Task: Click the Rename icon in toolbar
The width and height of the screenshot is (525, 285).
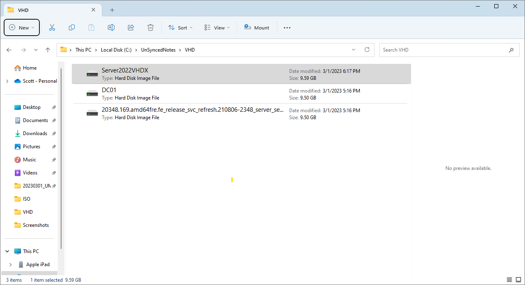Action: coord(111,27)
